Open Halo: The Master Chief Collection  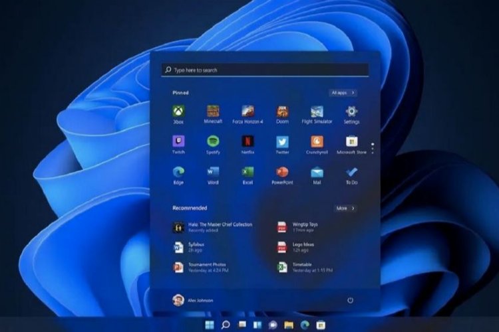(213, 227)
